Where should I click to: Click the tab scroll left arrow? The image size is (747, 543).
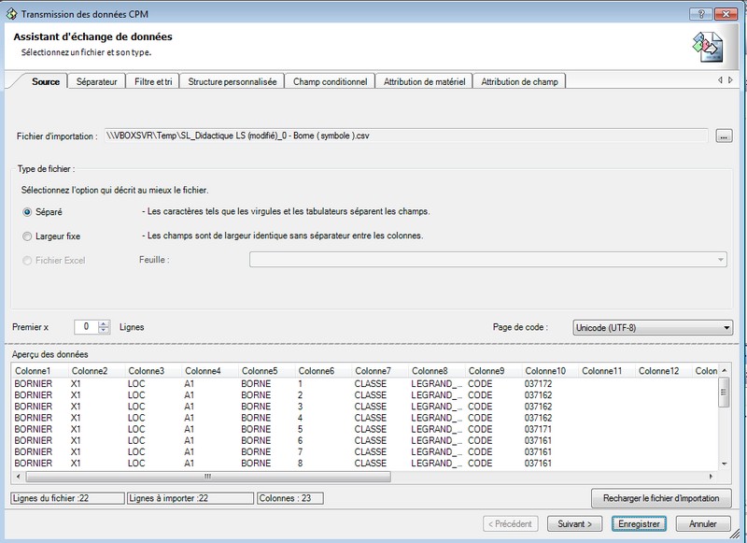(719, 81)
